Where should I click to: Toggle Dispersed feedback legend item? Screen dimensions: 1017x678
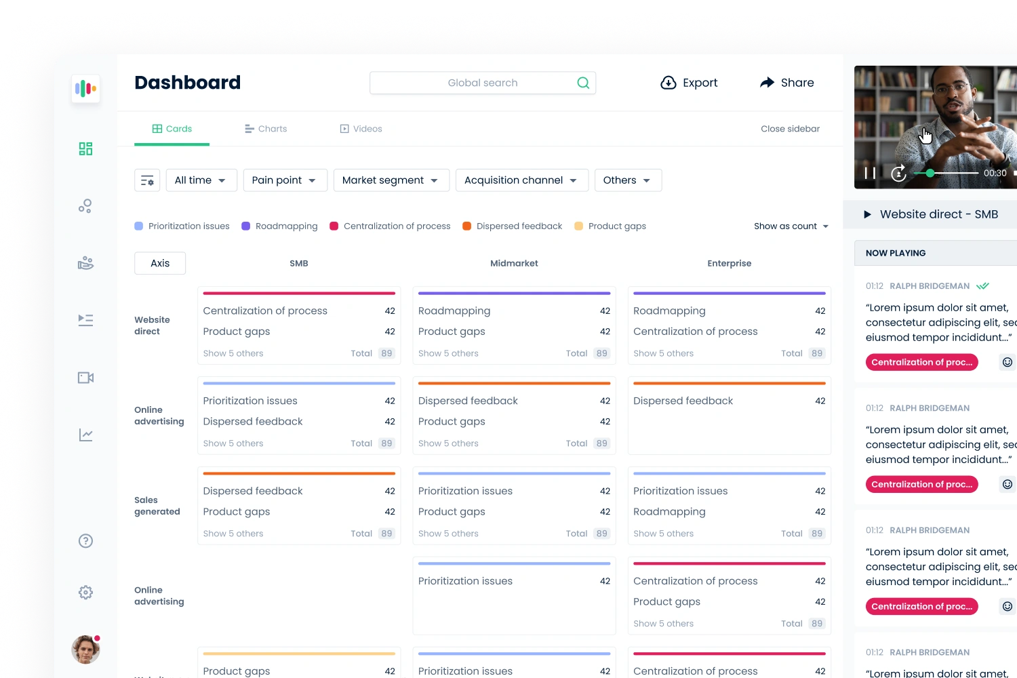(x=513, y=226)
